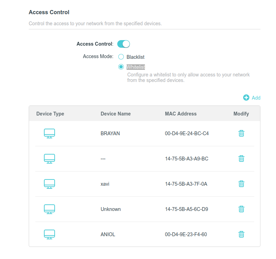The height and width of the screenshot is (259, 276).
Task: Click the BRAYAN computer device icon
Action: click(x=49, y=133)
